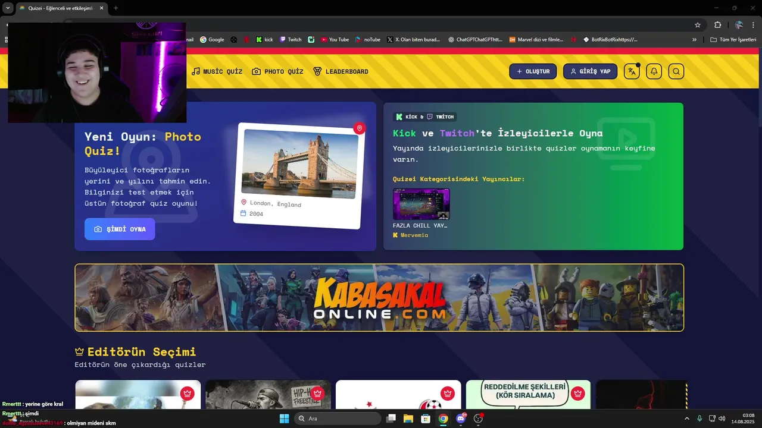Click the Editörün Seçimi heading
This screenshot has height=428, width=762.
(142, 351)
